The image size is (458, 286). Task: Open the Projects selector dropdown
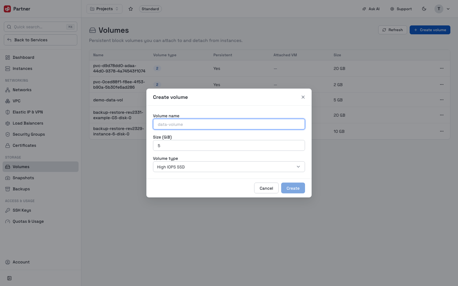[x=104, y=9]
